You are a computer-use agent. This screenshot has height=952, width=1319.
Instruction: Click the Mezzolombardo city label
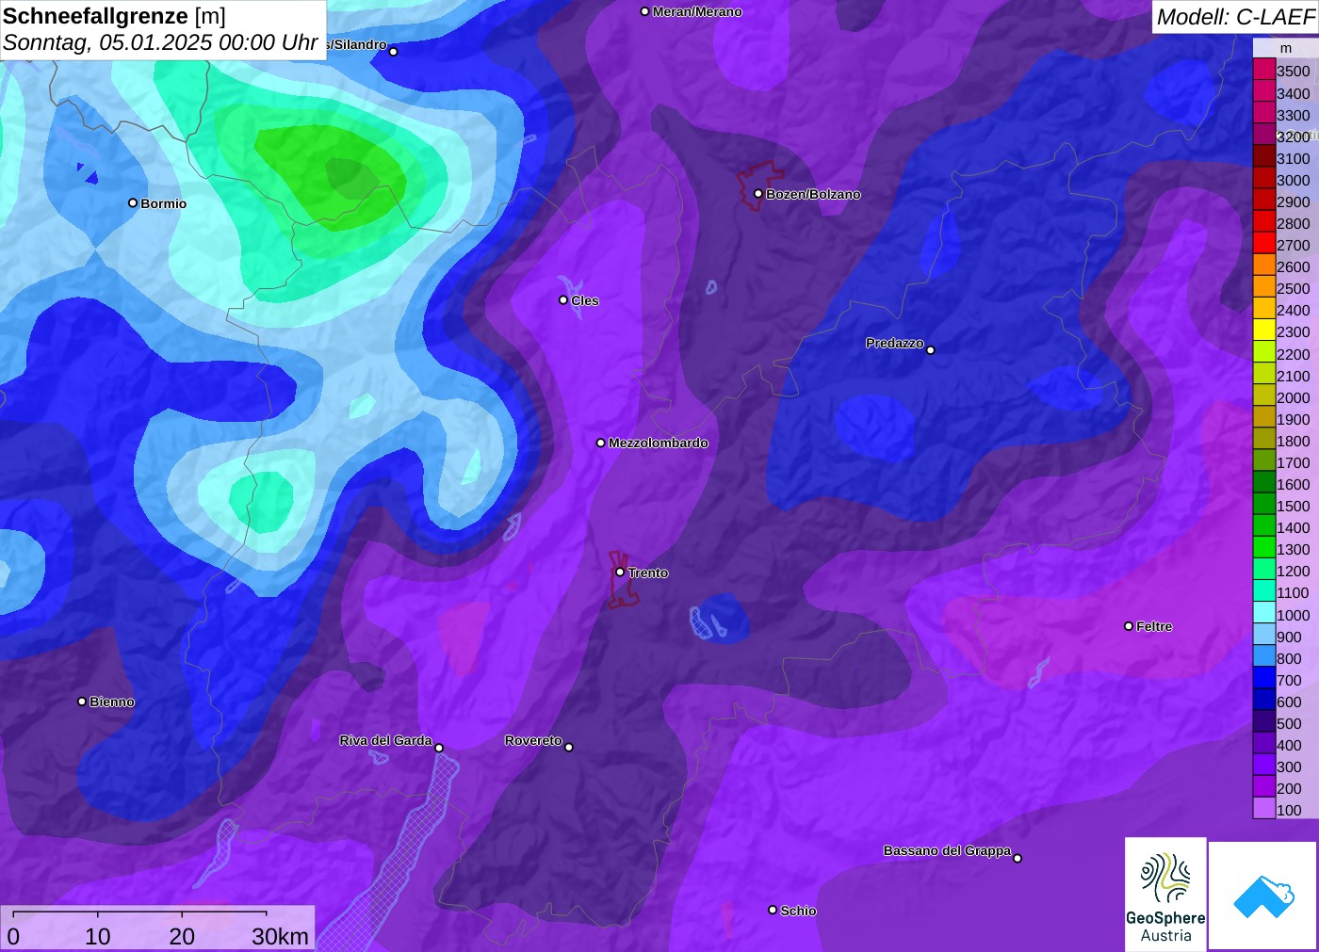(659, 443)
